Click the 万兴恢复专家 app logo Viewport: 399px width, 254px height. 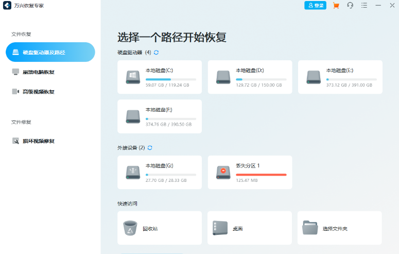(x=7, y=6)
